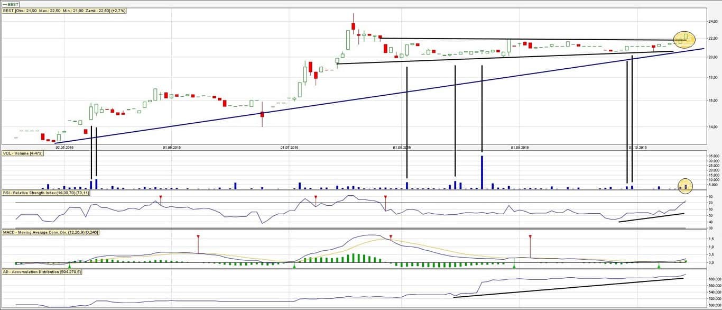Click the yellow highlighted circle in the volume panel
This screenshot has height=310, width=722.
[685, 185]
